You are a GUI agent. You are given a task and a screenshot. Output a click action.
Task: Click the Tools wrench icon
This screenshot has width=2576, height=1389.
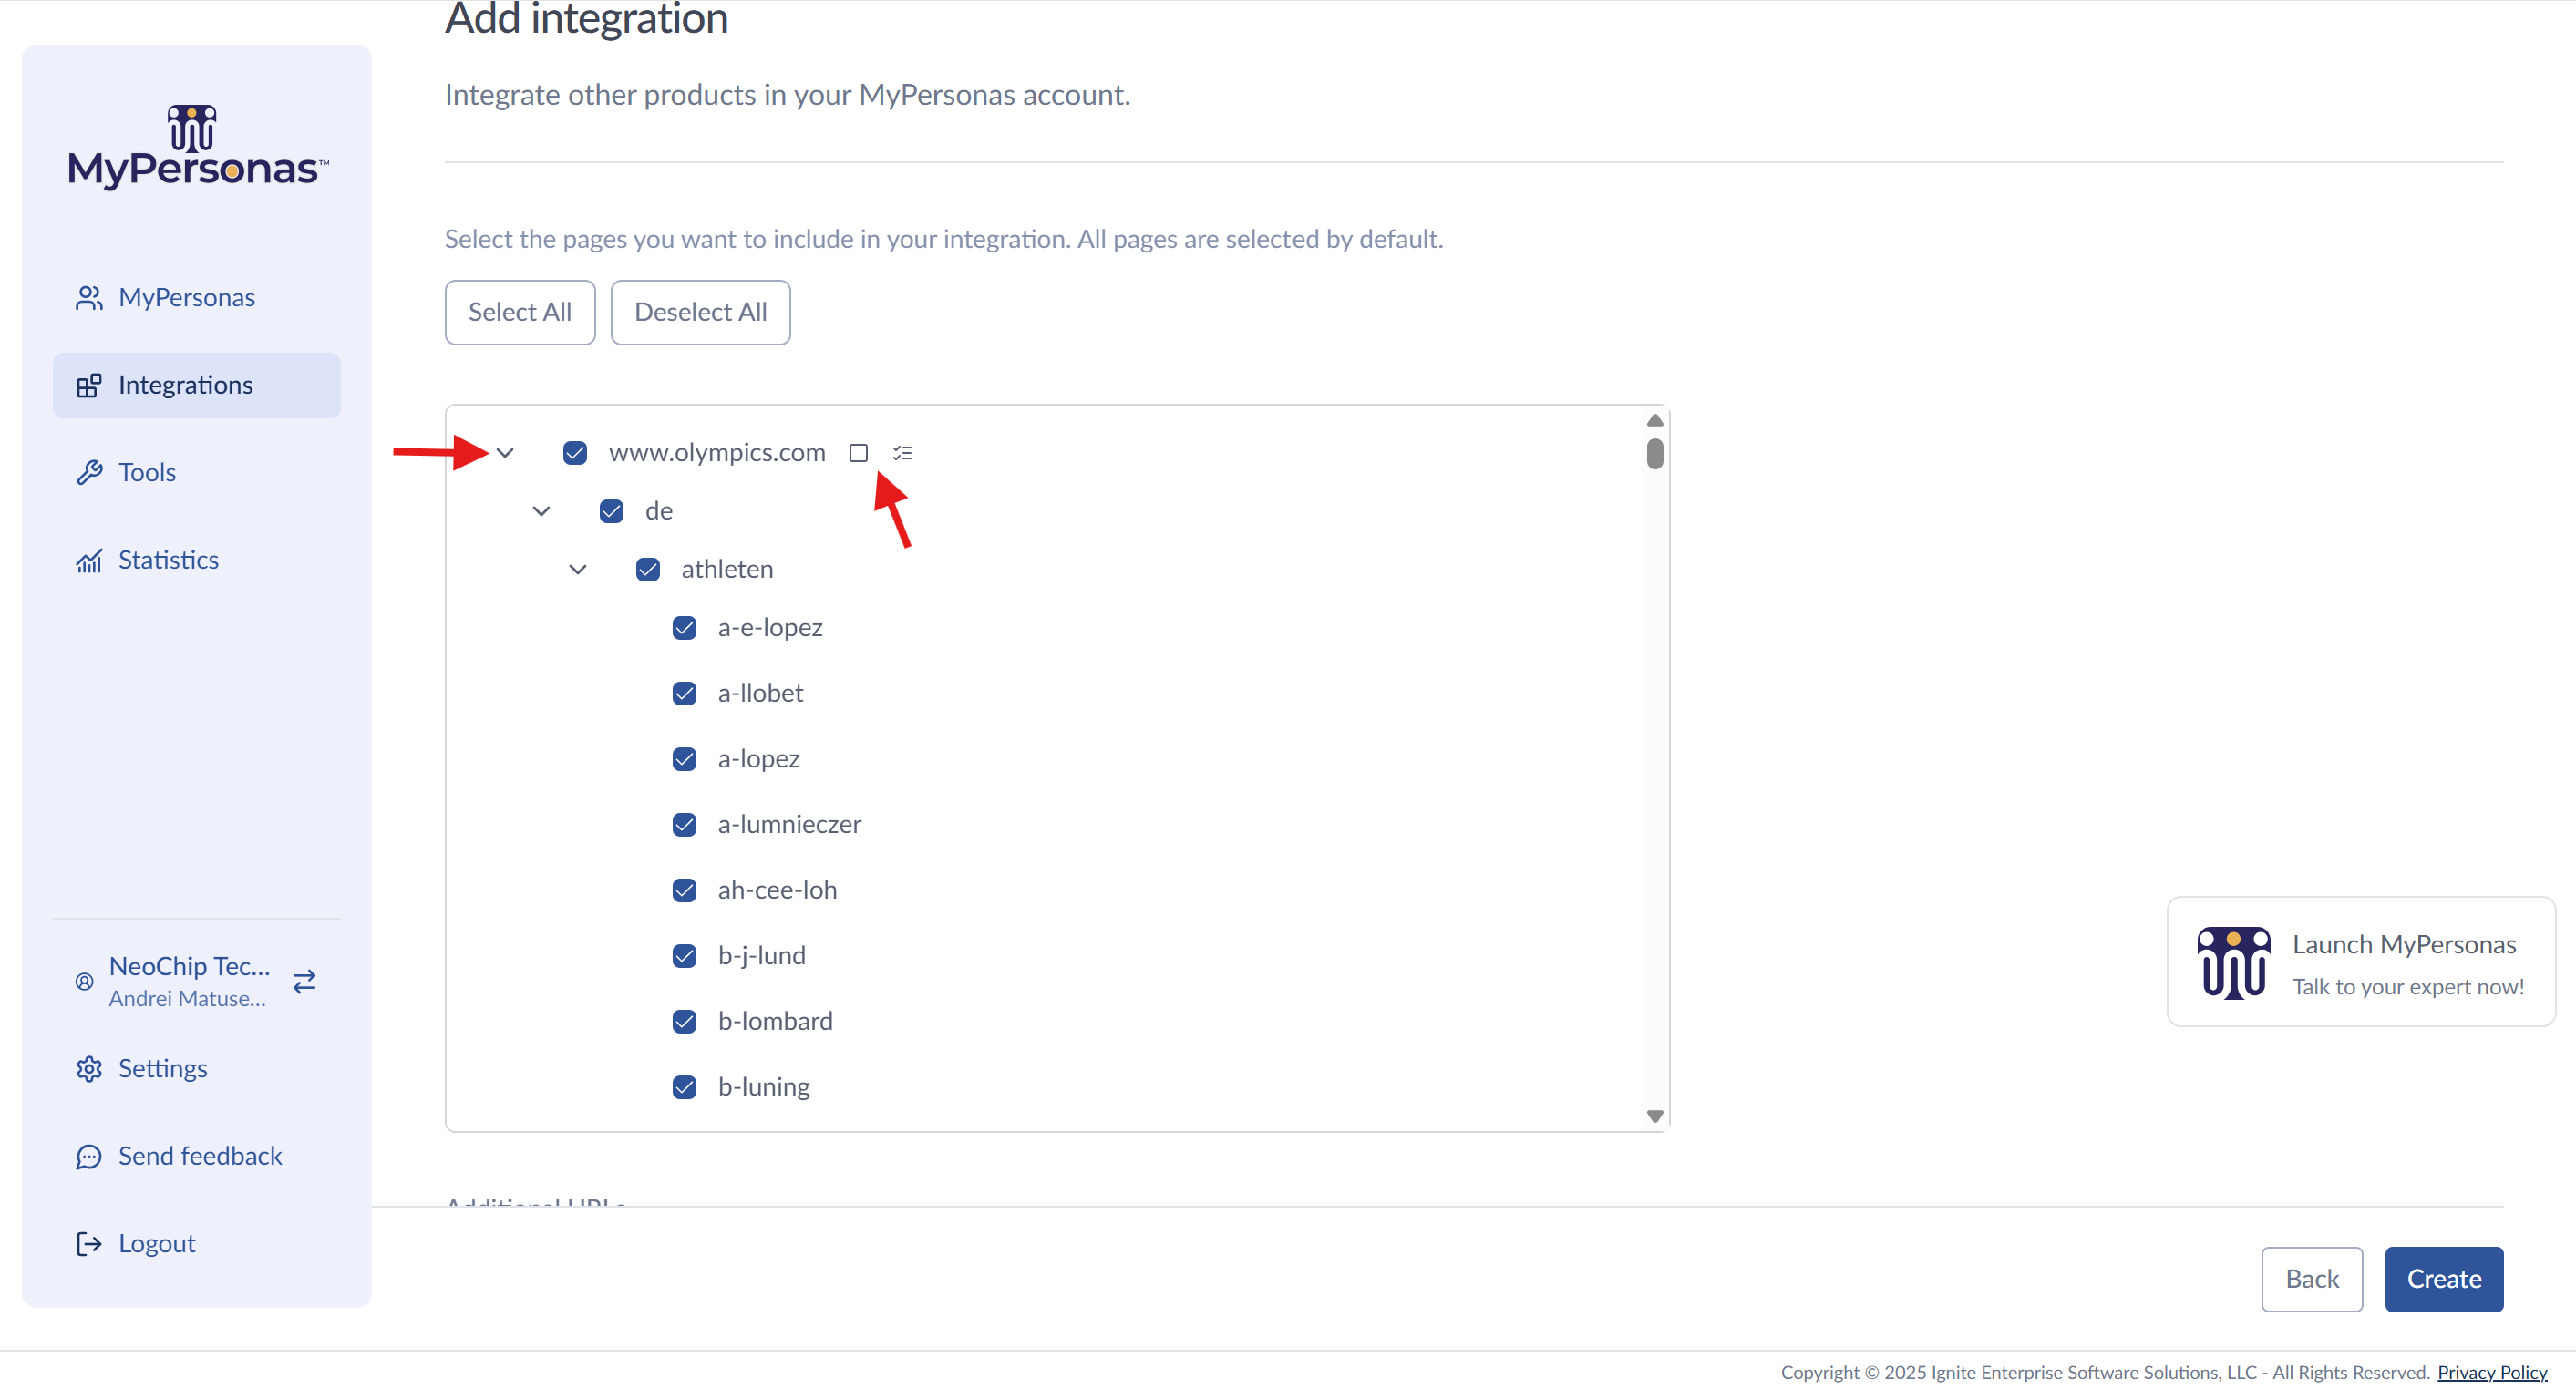pyautogui.click(x=89, y=472)
